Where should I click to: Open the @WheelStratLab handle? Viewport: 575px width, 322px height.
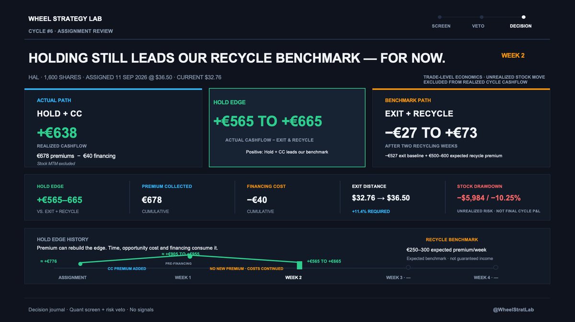tap(512, 310)
